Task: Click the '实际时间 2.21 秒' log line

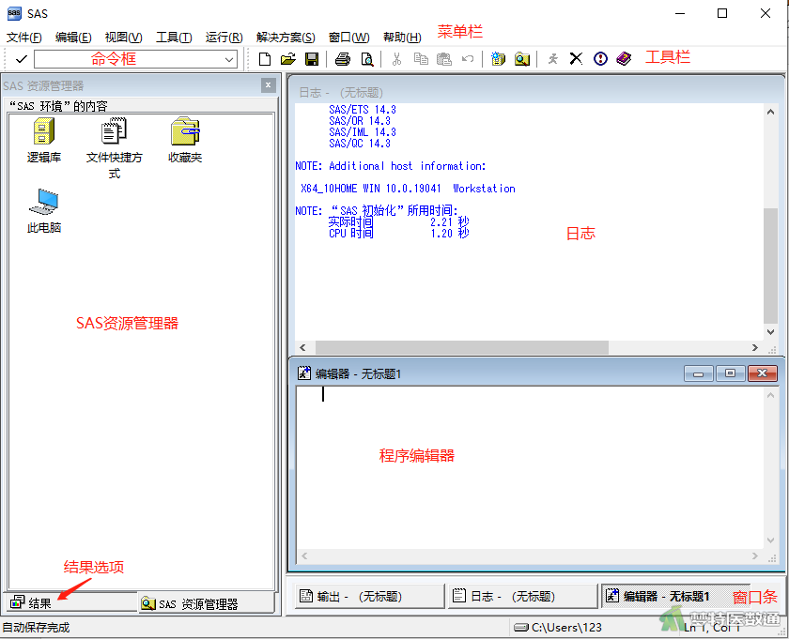Action: pyautogui.click(x=398, y=221)
